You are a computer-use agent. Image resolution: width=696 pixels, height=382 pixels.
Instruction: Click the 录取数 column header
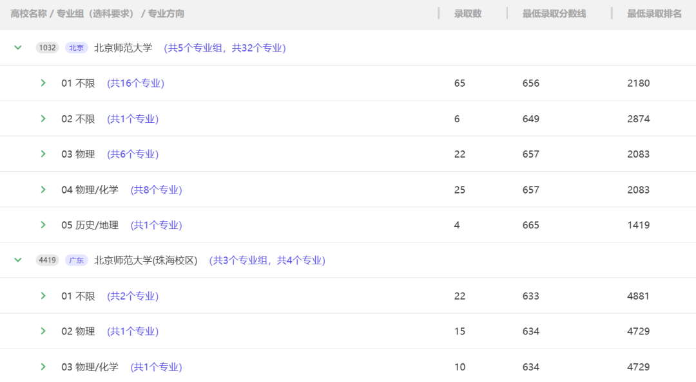tap(467, 14)
